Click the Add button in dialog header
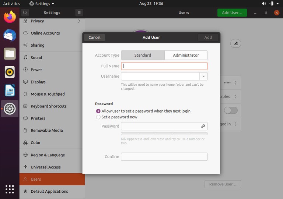 pyautogui.click(x=208, y=38)
